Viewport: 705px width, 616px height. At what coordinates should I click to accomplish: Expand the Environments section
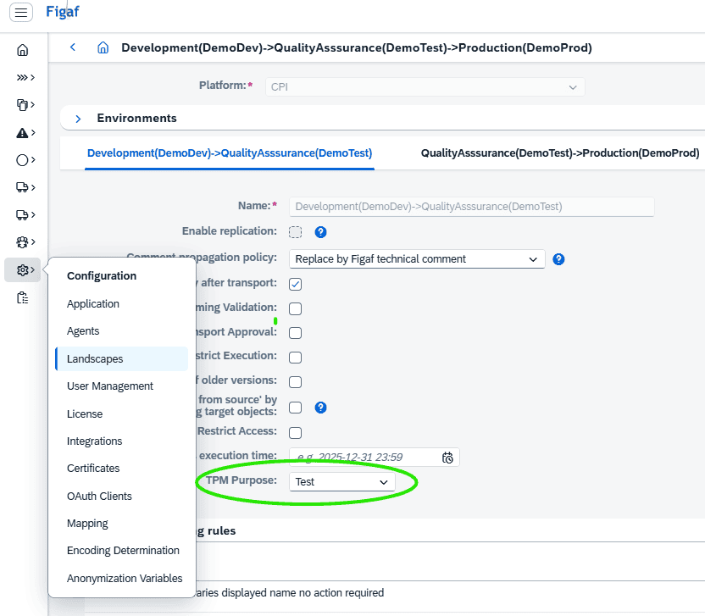click(78, 119)
